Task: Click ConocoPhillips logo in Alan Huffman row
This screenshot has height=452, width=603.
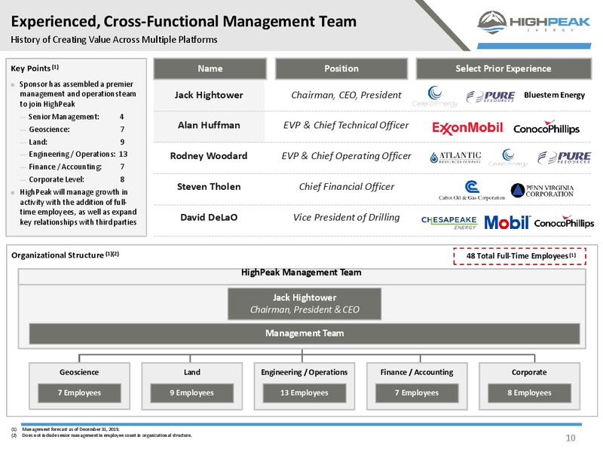Action: (x=546, y=127)
